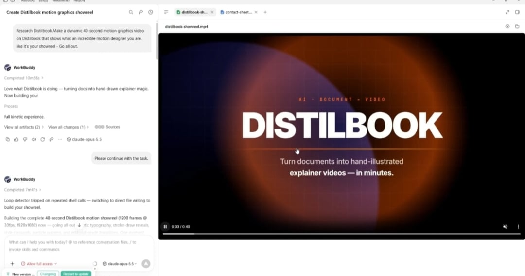Close the contact-sheet... tab
Viewport: 525px width, 276px height.
click(256, 12)
